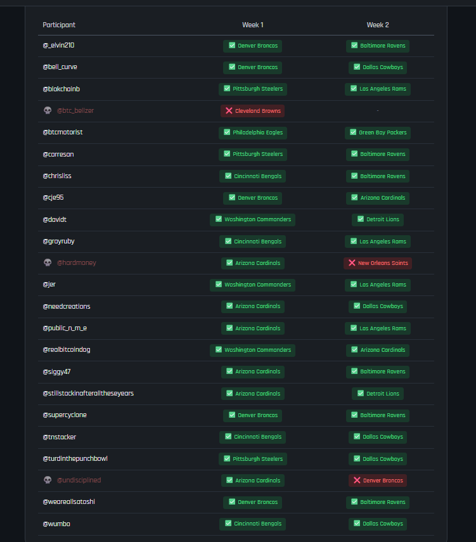Click the @needcreations username

67,306
